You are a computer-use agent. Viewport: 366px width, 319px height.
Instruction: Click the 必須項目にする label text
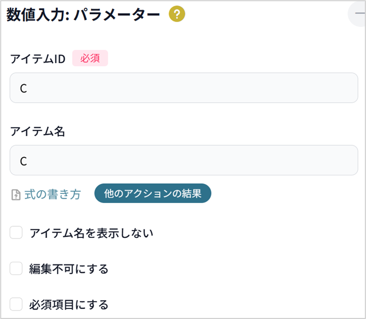(69, 305)
